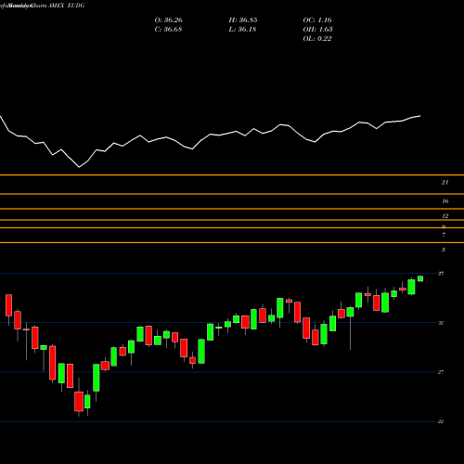Click the right end of the white line

[x=420, y=116]
